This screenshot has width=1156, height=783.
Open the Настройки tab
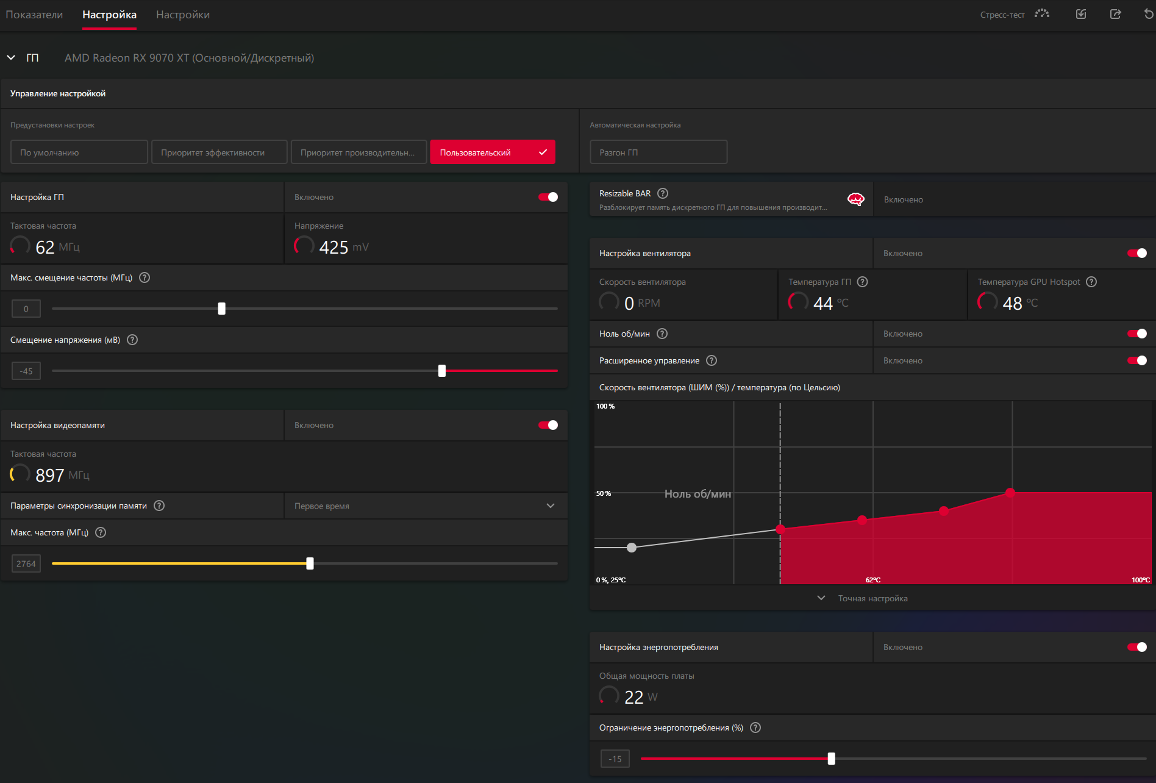(183, 15)
